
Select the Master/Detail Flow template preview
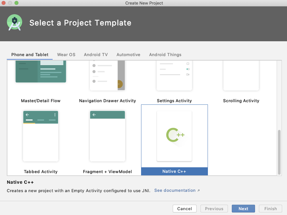click(x=41, y=72)
